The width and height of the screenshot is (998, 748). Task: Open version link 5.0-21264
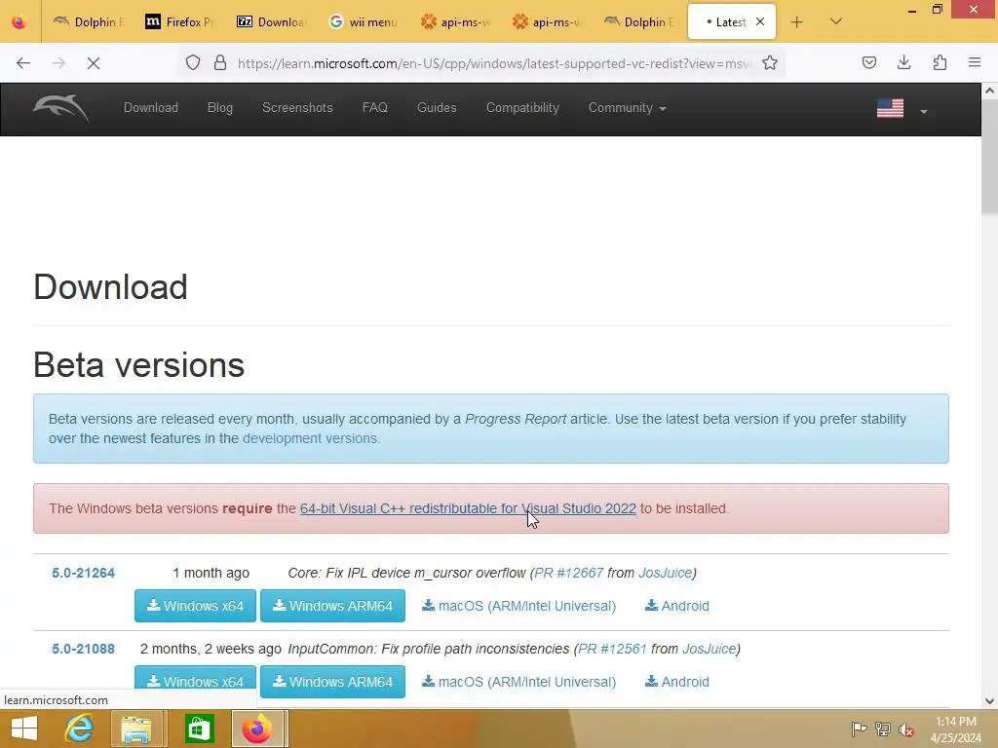pyautogui.click(x=84, y=573)
